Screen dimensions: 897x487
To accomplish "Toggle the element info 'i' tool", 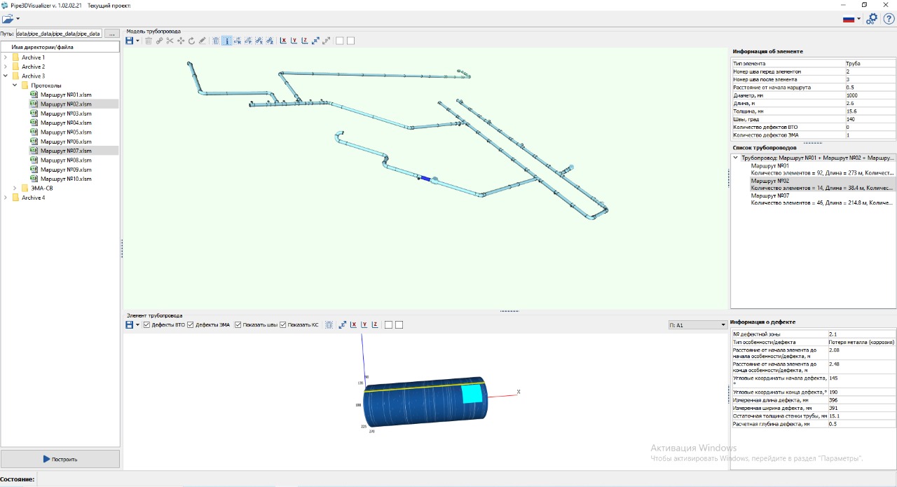I will tap(227, 41).
